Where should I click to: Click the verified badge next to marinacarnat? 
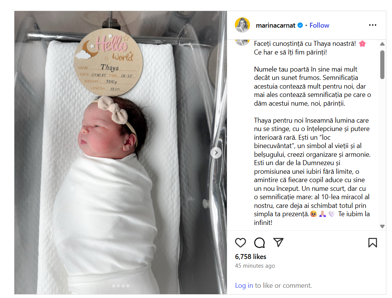pyautogui.click(x=300, y=25)
